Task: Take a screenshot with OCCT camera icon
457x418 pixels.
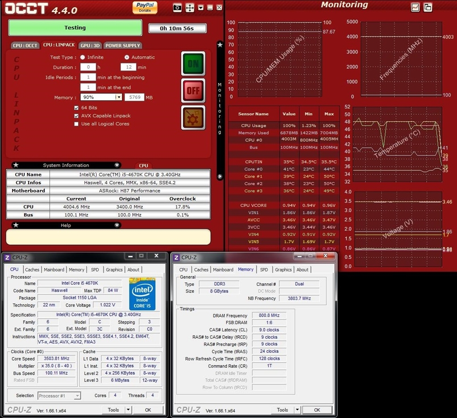Action: [x=177, y=8]
